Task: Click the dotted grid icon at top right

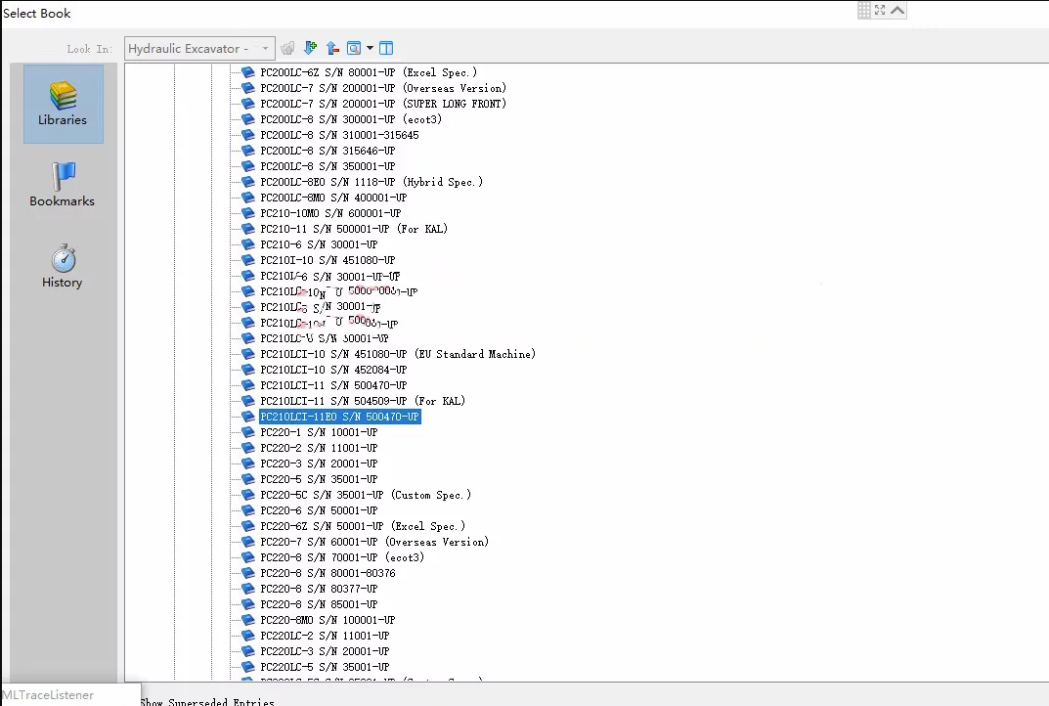Action: 864,10
